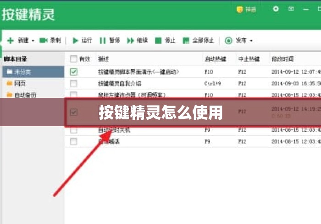Tick the checkbox for the 喊话 script row
Screen dimensions: 321x224
pos(73,141)
